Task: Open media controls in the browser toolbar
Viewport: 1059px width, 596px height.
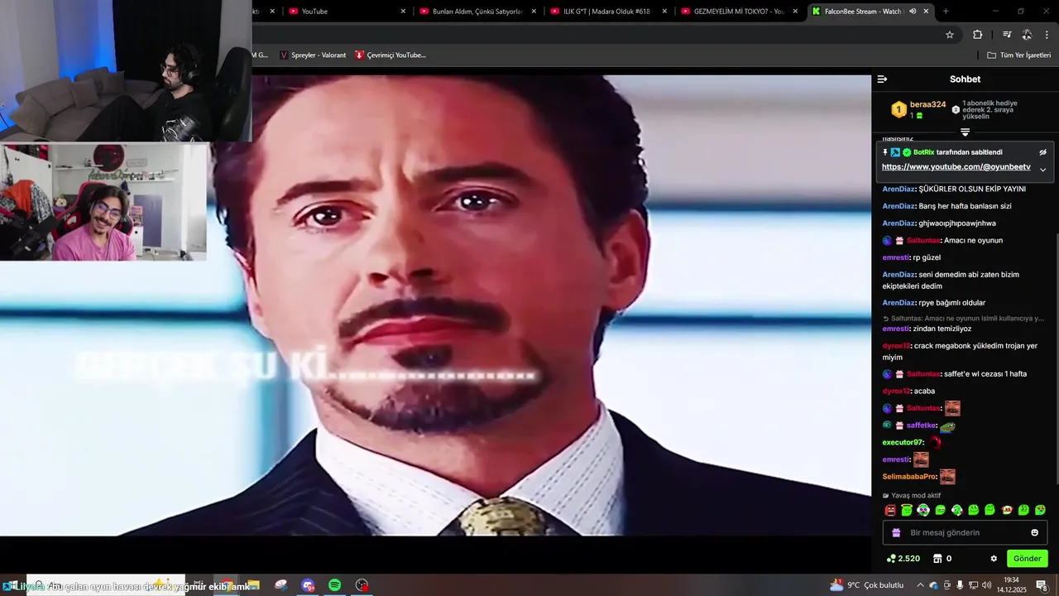Action: (x=1007, y=35)
